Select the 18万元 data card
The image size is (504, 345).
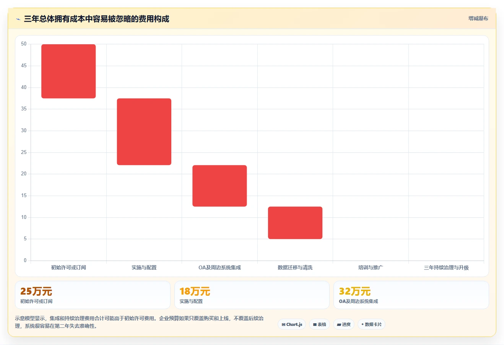click(x=252, y=295)
